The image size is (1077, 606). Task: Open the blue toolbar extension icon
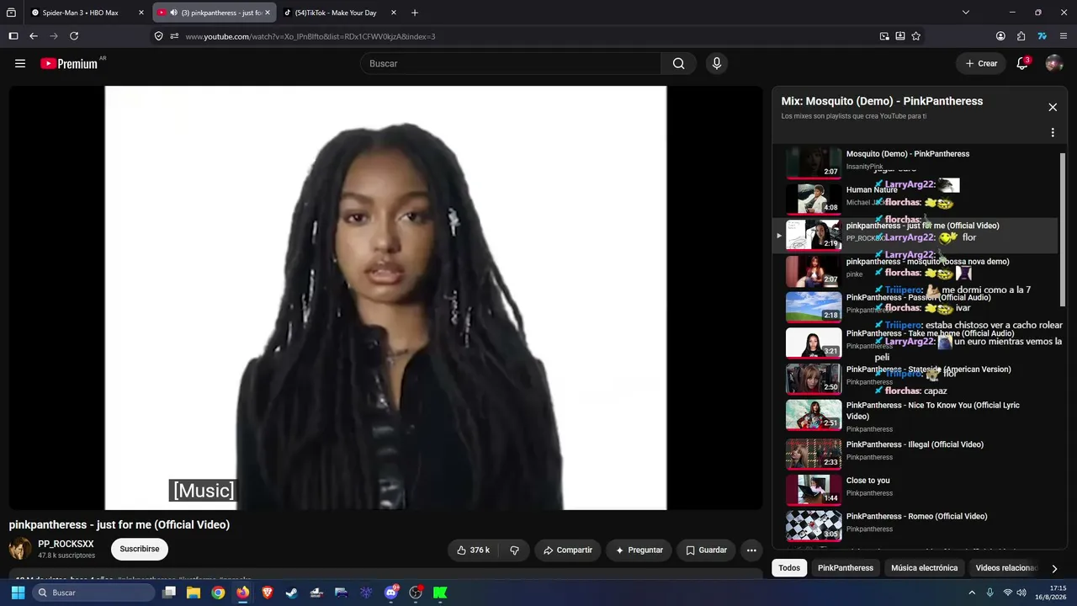[1042, 36]
